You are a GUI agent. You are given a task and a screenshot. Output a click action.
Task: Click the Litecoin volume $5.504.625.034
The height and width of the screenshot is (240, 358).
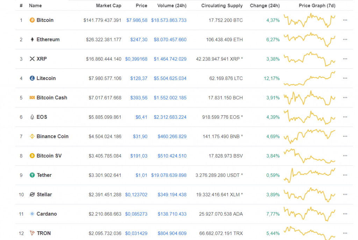tap(170, 79)
